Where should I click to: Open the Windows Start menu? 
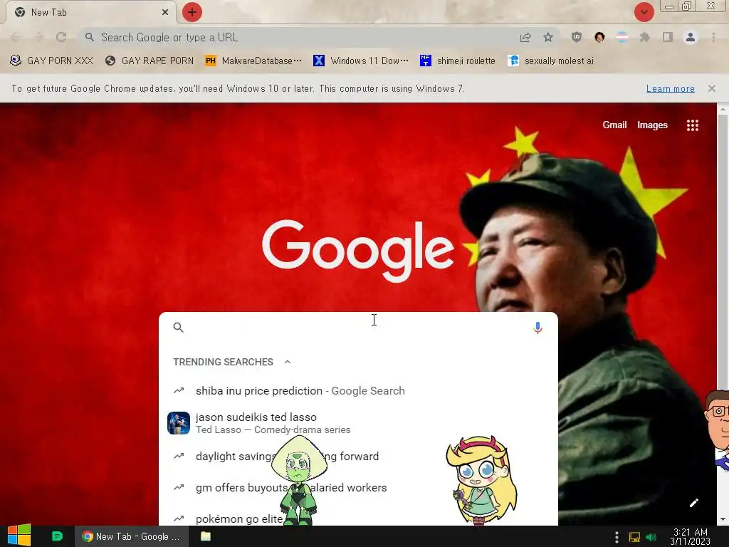19,536
